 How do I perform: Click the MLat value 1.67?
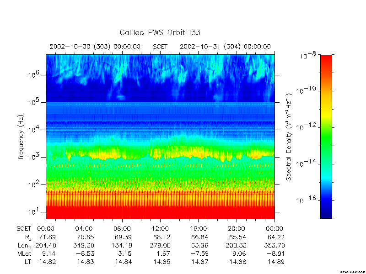pos(163,253)
